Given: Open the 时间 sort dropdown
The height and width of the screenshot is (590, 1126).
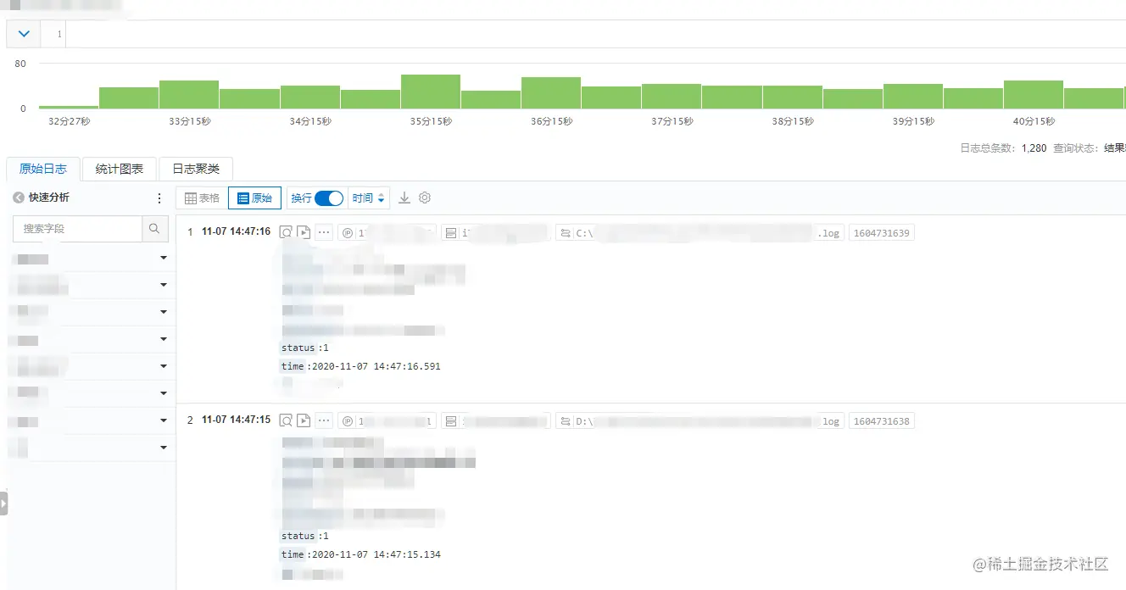Looking at the screenshot, I should click(369, 198).
